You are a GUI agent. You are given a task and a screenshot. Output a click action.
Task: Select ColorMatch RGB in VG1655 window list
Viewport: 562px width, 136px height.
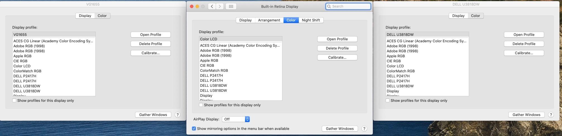(54, 71)
